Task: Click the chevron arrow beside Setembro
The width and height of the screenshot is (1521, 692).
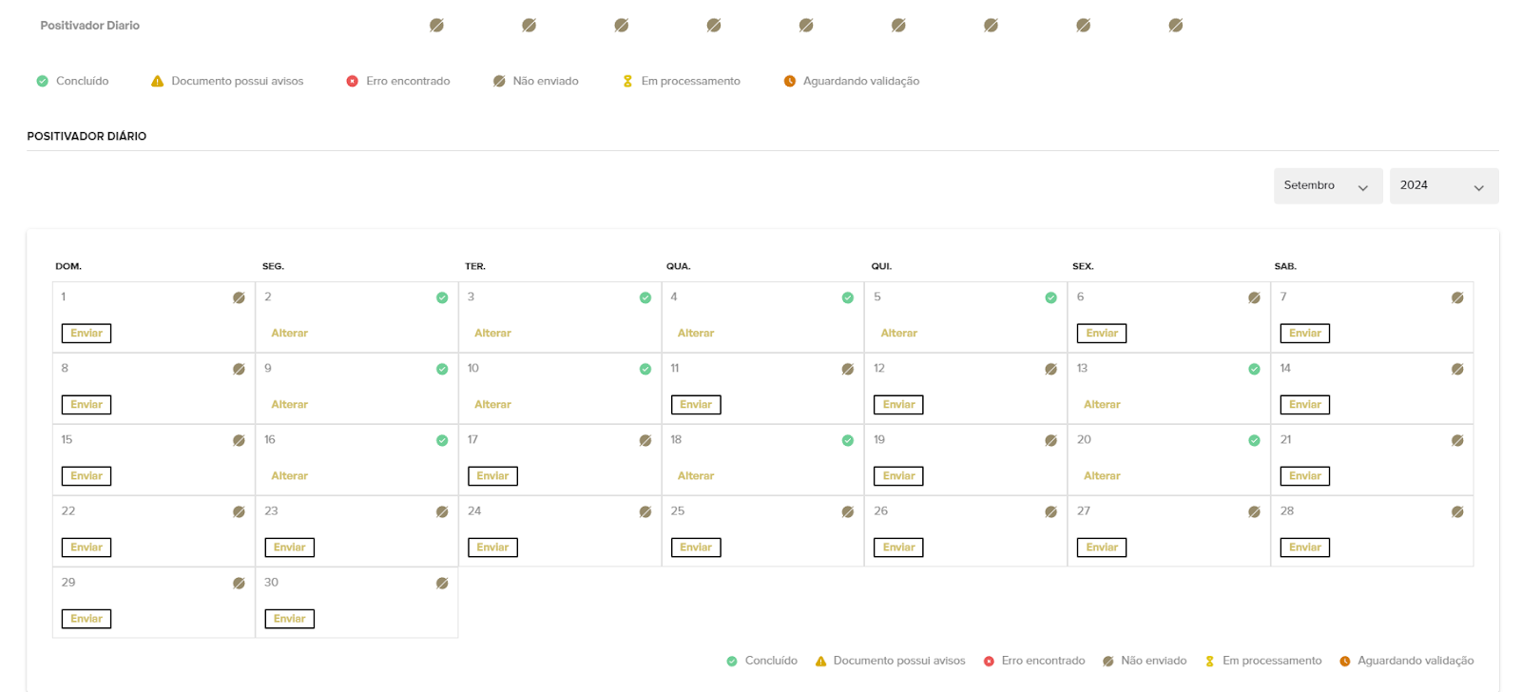Action: 1363,188
